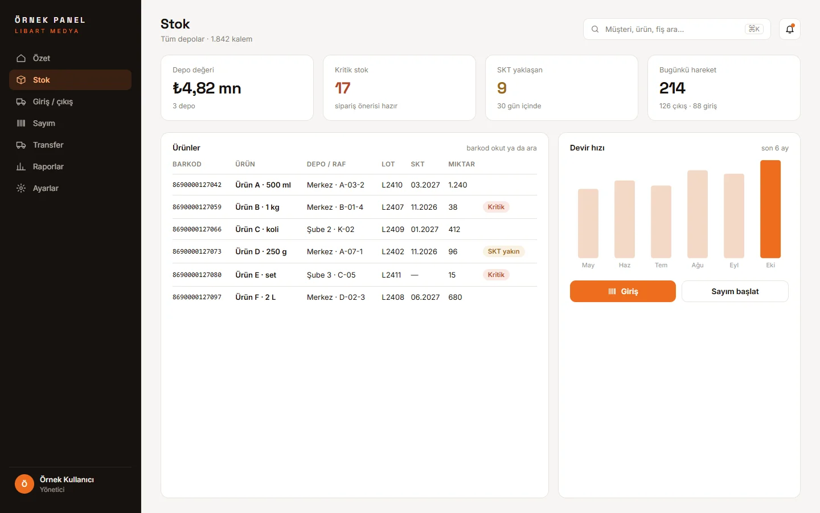Open the Depo değeri card

point(237,88)
